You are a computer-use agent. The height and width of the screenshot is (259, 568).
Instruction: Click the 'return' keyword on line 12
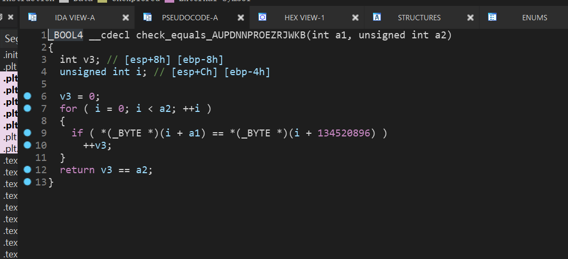coord(77,170)
